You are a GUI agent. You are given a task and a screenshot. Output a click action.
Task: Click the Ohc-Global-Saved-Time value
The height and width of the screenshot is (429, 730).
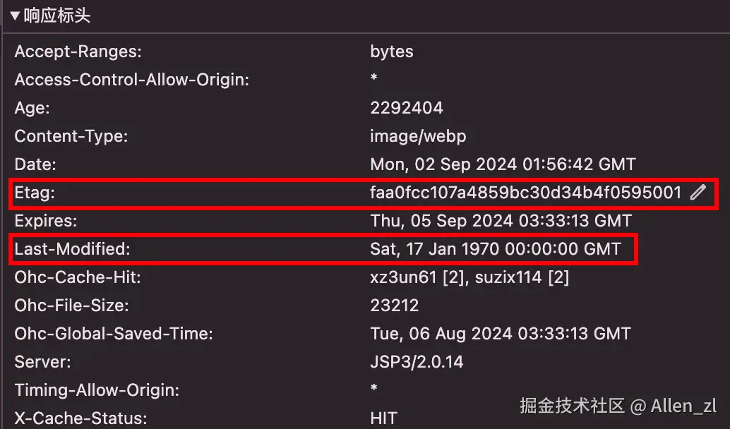tap(501, 334)
